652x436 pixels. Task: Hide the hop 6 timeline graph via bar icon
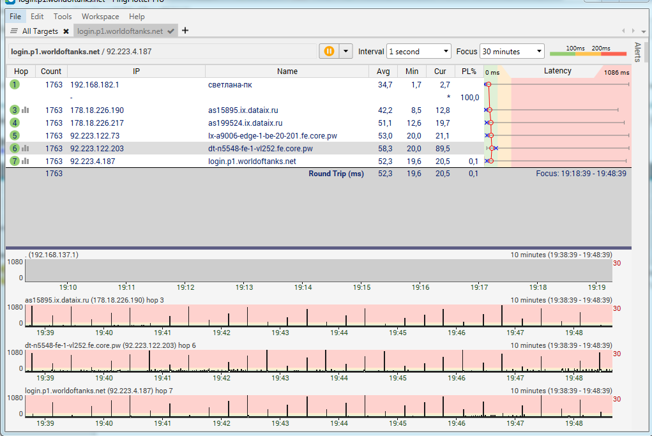coord(26,148)
